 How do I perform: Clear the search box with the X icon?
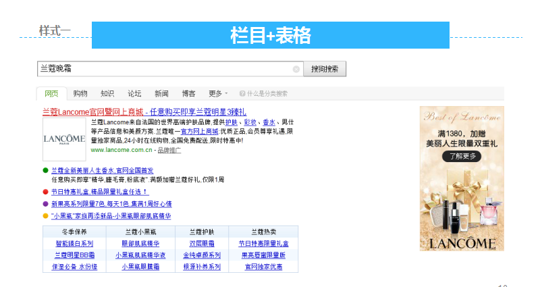click(x=296, y=70)
